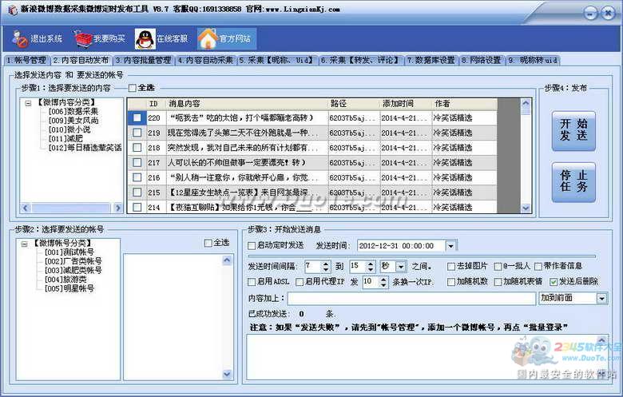This screenshot has width=623, height=397.
Task: Tick checkbox for message ID 220
Action: click(137, 117)
